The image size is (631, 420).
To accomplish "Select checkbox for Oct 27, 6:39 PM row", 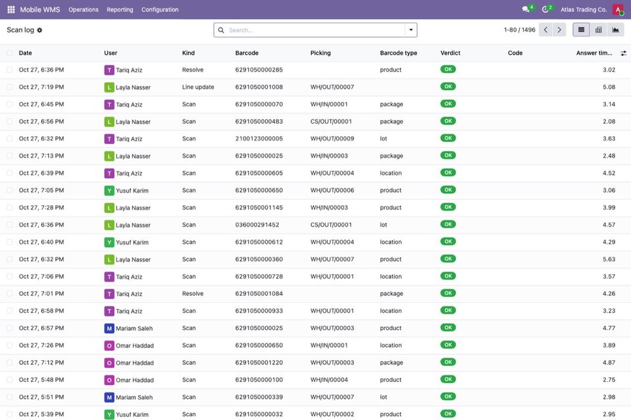I will click(10, 174).
